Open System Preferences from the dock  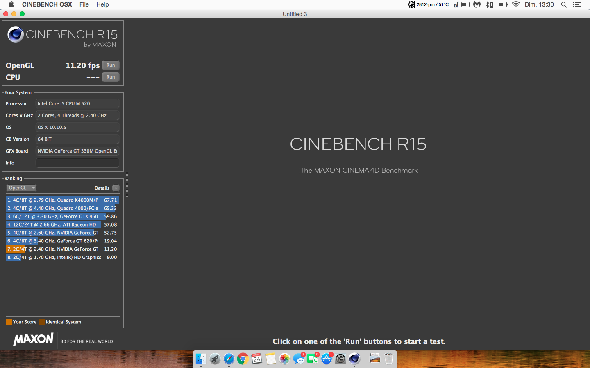(x=340, y=359)
